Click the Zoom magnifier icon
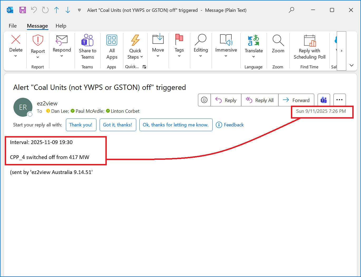 278,41
